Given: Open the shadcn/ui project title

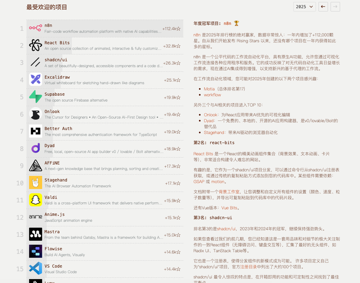Looking at the screenshot, I should [x=56, y=60].
